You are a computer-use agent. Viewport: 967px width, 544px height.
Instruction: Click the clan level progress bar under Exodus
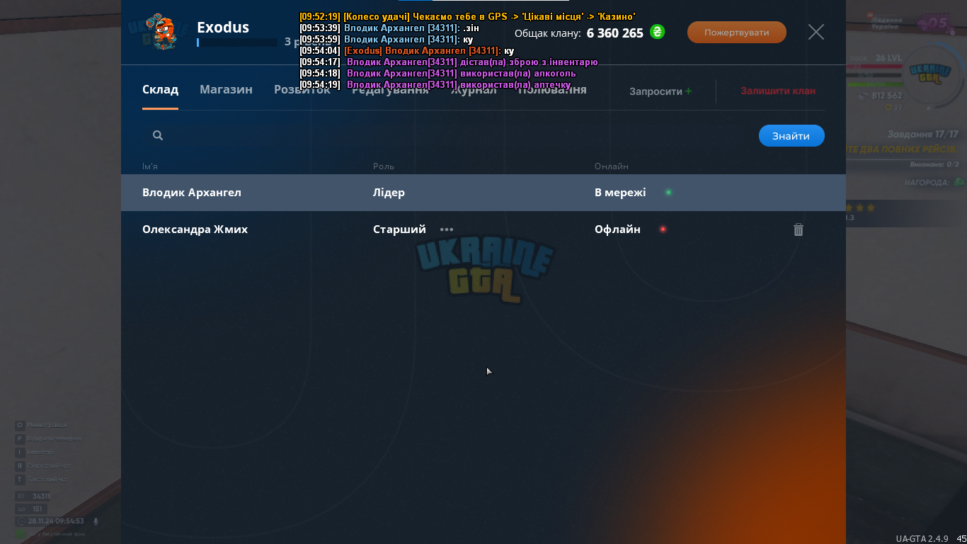[x=237, y=42]
